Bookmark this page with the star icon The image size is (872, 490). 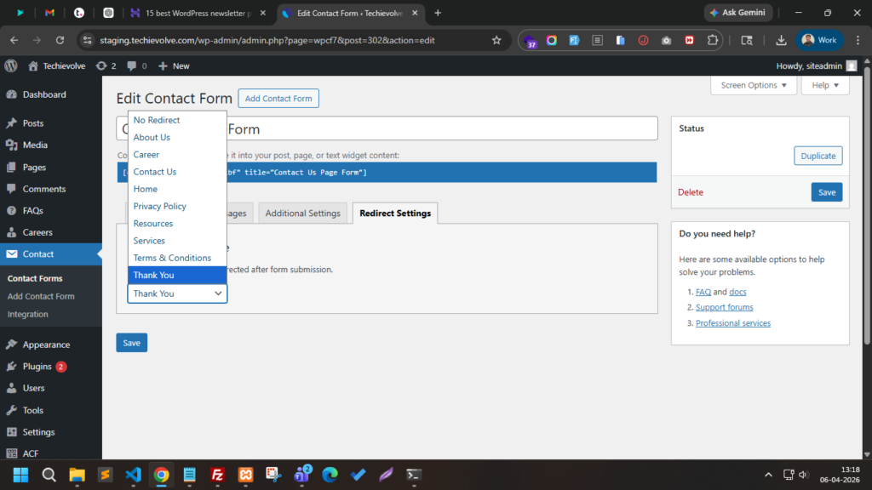coord(496,40)
